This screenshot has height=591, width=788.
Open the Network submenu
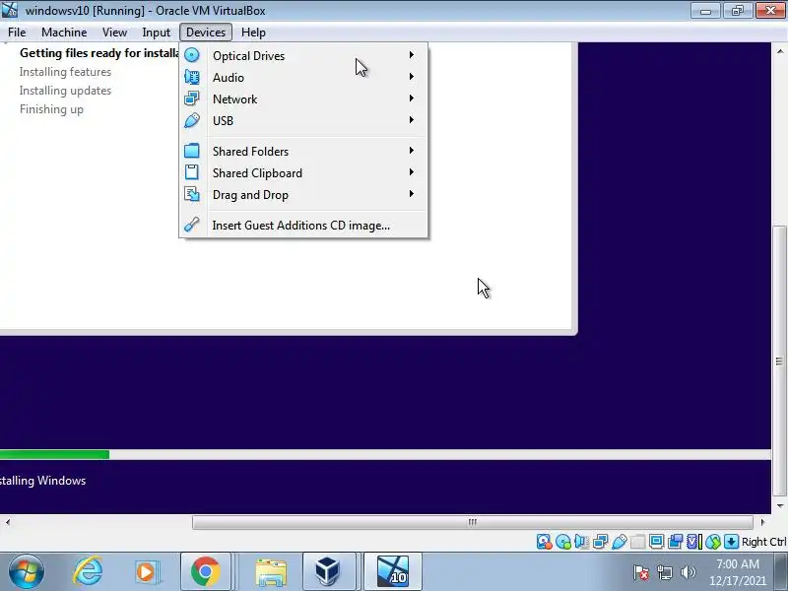[x=303, y=98]
